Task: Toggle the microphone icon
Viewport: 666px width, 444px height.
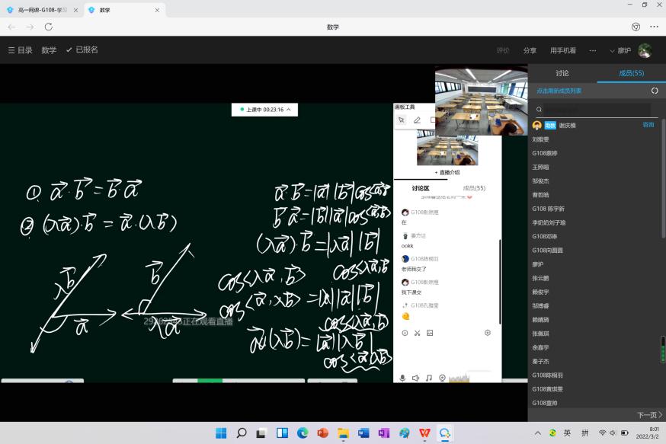Action: click(402, 378)
